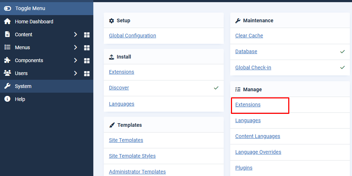Open Extensions under the Manage panel
The height and width of the screenshot is (176, 352).
point(248,105)
